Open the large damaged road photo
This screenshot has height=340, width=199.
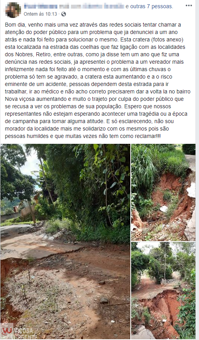tap(65, 242)
